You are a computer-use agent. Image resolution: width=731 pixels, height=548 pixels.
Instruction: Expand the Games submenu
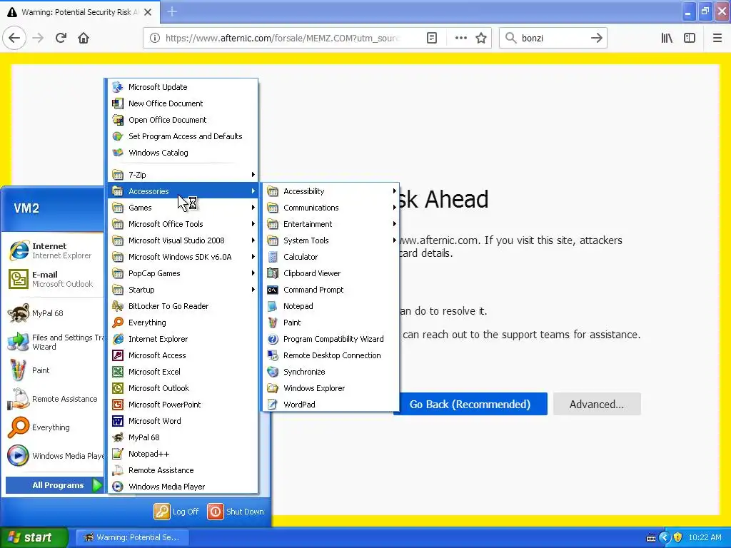point(183,208)
